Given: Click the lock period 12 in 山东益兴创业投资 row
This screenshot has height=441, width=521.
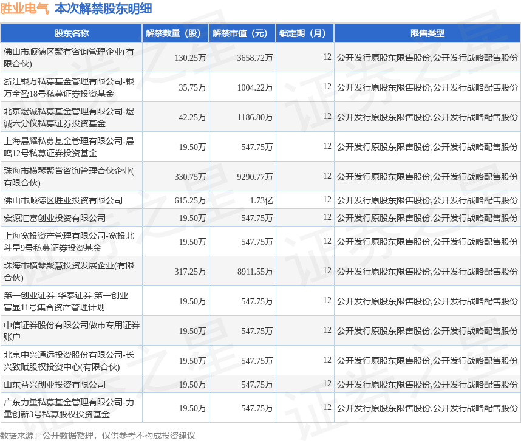Looking at the screenshot, I should (x=327, y=384).
